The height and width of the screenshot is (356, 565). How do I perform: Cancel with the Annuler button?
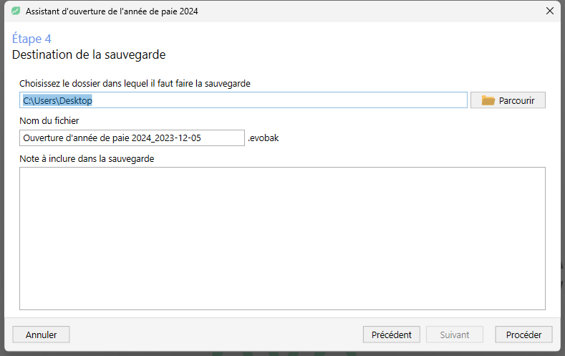[x=41, y=335]
